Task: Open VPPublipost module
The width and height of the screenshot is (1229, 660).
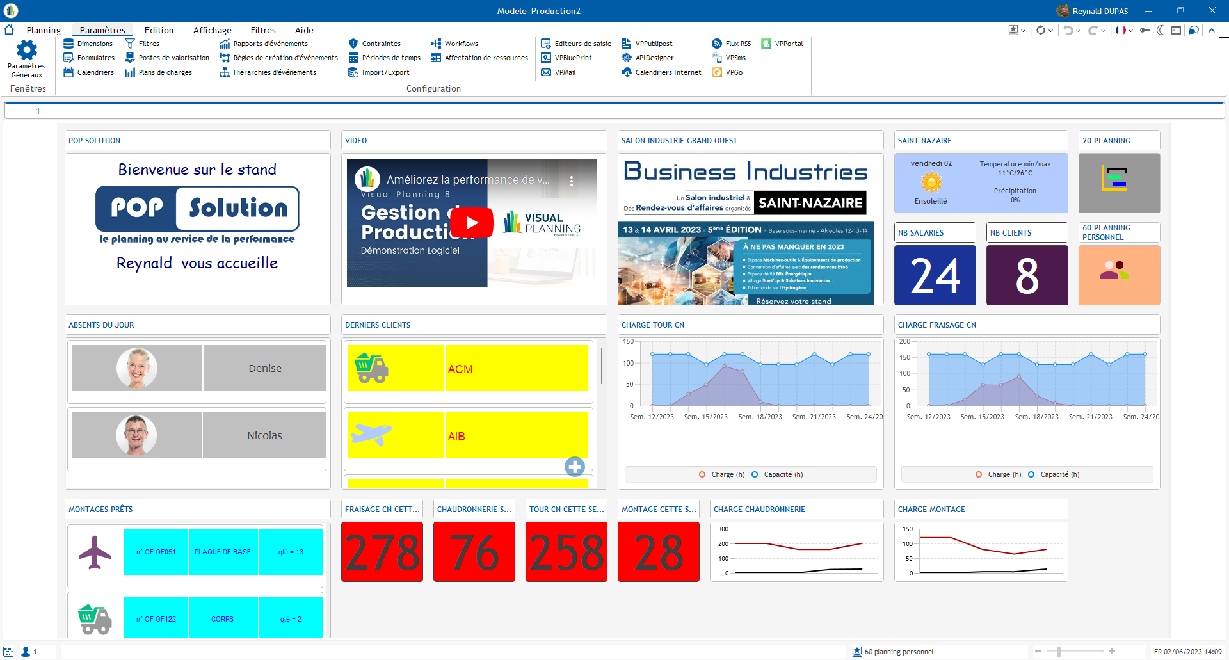Action: [x=647, y=44]
